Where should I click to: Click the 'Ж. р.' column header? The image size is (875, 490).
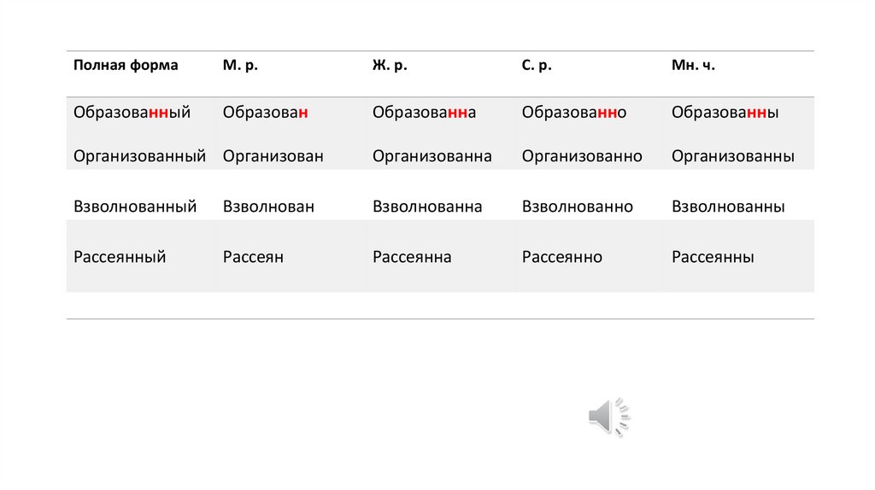390,66
